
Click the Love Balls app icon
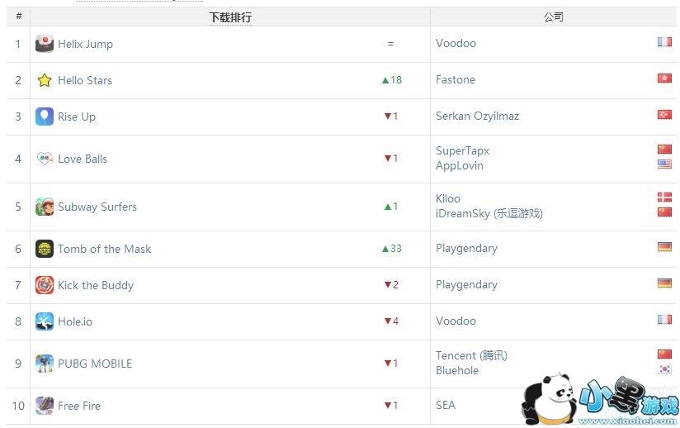[x=45, y=159]
